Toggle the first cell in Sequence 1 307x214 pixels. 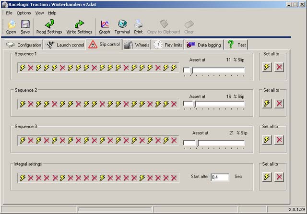(23, 68)
